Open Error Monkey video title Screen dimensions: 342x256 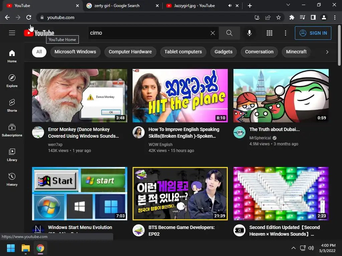(x=83, y=133)
